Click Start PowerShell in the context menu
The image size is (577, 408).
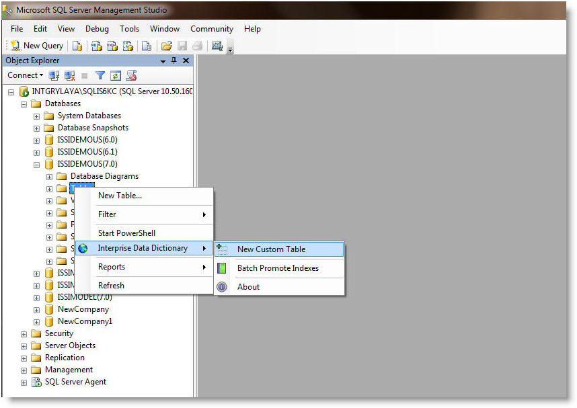coord(126,233)
